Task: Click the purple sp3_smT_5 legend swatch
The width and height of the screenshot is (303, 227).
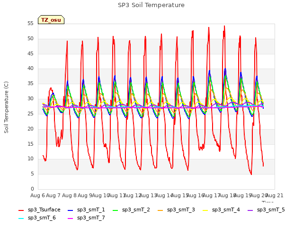Action: click(x=250, y=210)
